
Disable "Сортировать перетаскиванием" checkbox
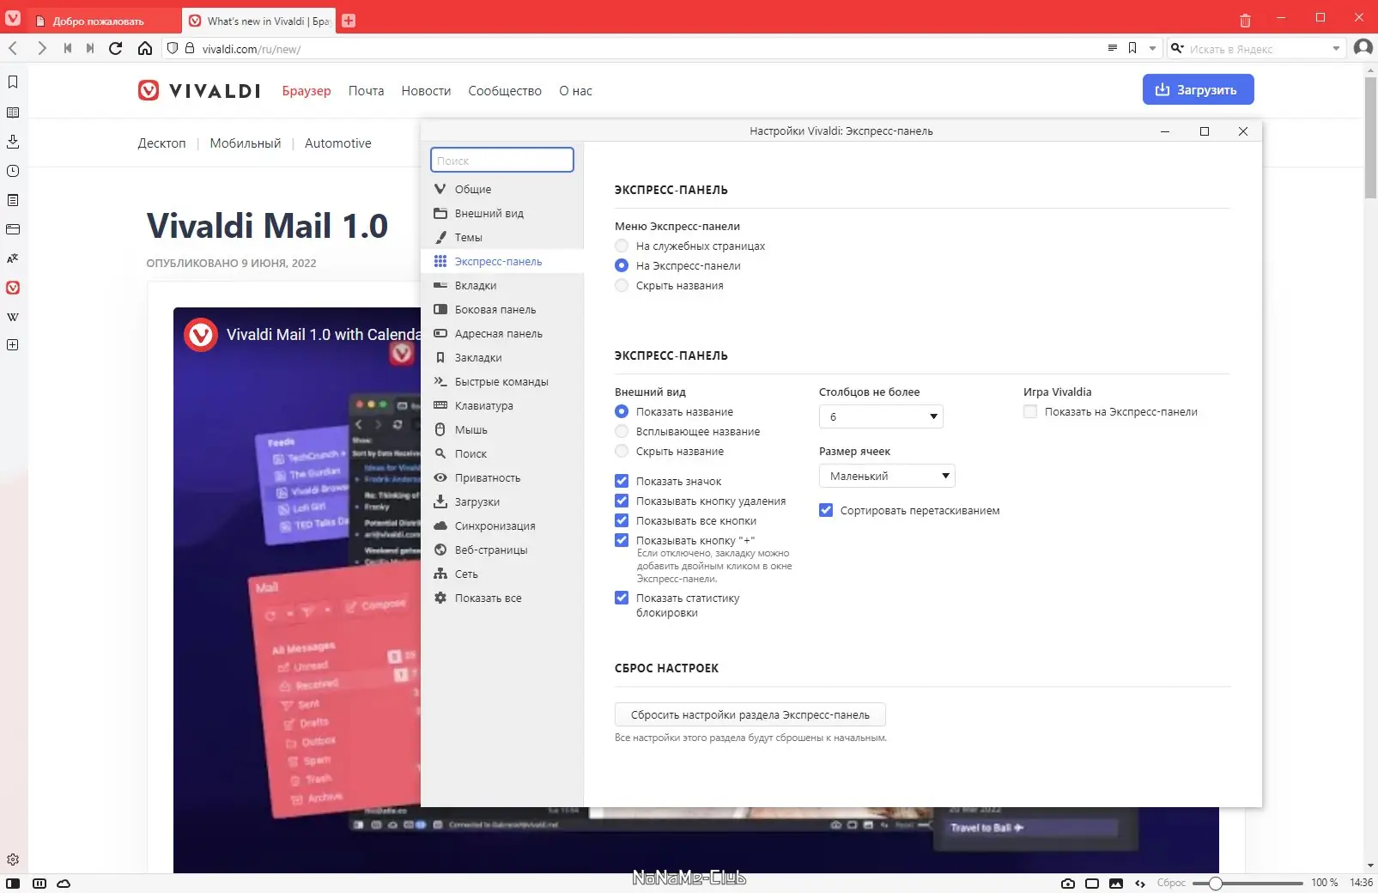[x=826, y=511]
